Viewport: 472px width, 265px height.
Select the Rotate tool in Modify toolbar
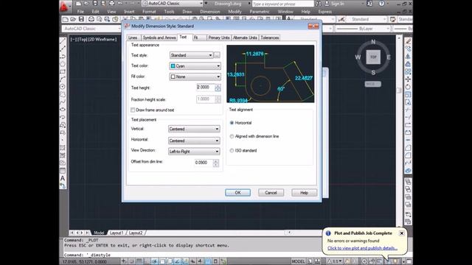pyautogui.click(x=408, y=87)
